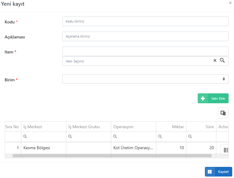Image resolution: width=234 pixels, height=178 pixels.
Task: Open row actions menu for Kesme Bölgesi
Action: click(226, 150)
